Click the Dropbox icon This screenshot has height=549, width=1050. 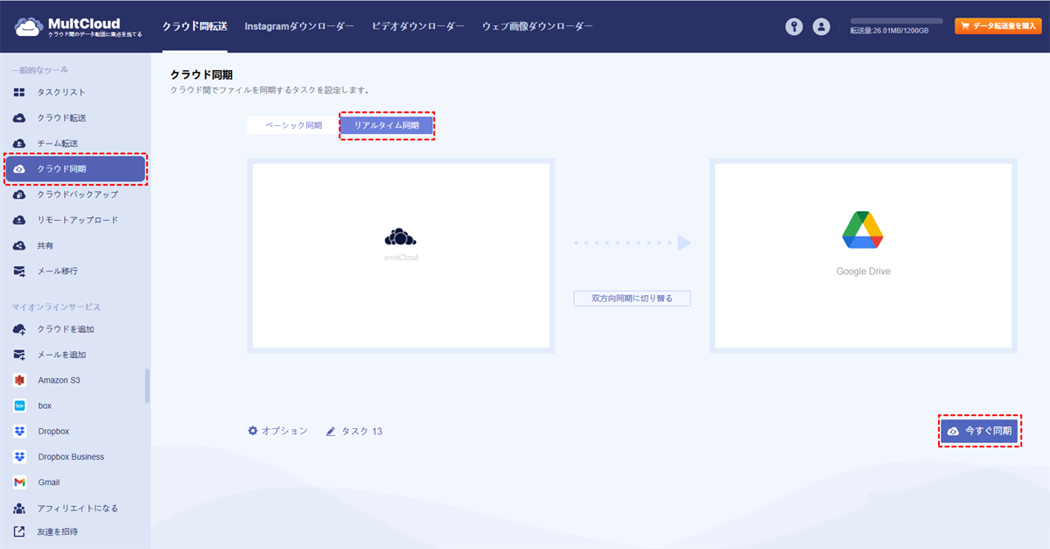(x=19, y=431)
